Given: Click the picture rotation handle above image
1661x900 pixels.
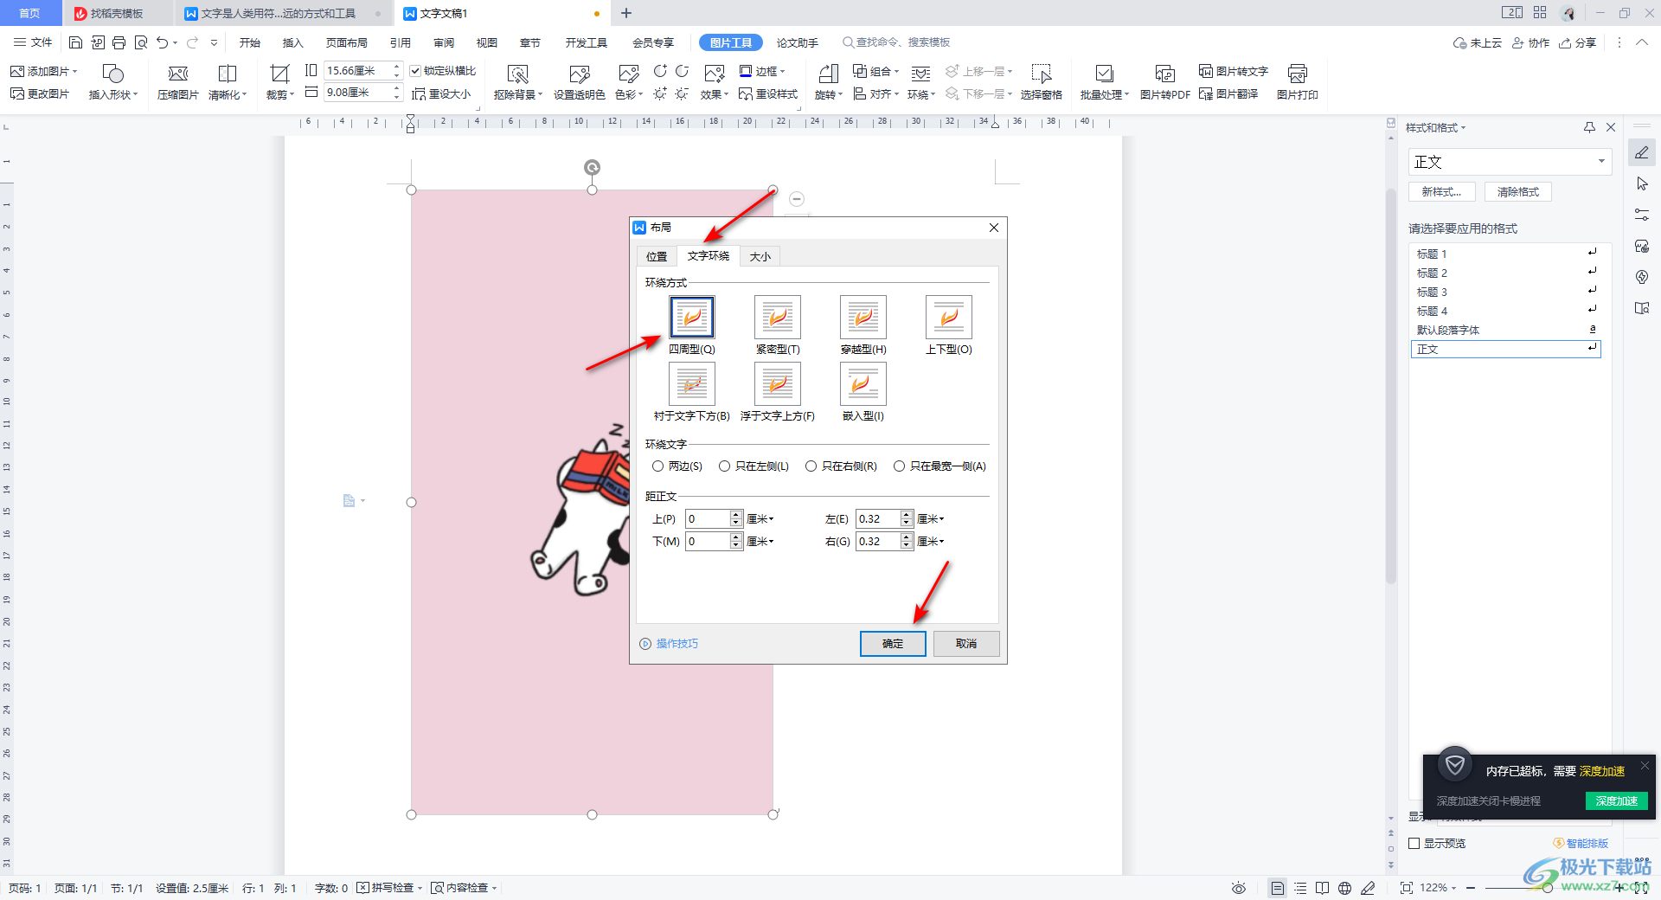Looking at the screenshot, I should coord(592,167).
